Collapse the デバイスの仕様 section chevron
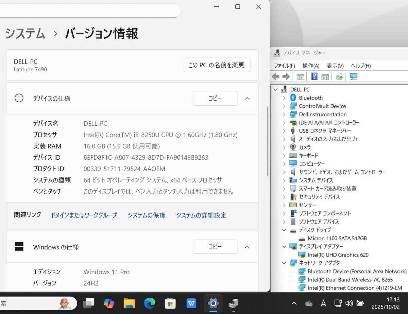This screenshot has height=314, width=408. [247, 99]
